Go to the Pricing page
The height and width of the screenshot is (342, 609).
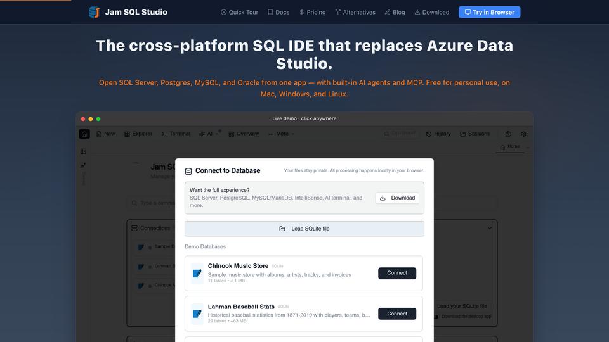[x=312, y=13]
